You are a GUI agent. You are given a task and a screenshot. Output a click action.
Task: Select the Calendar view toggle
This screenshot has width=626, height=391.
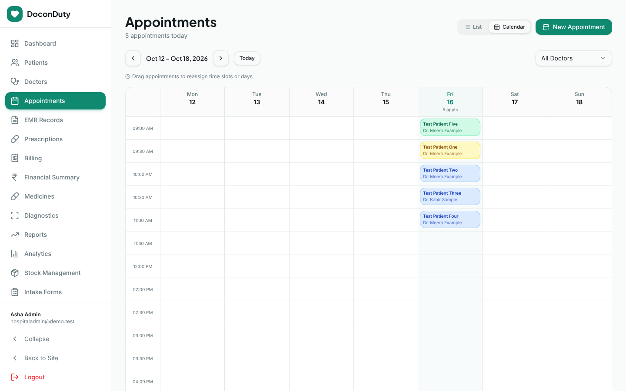(x=509, y=27)
